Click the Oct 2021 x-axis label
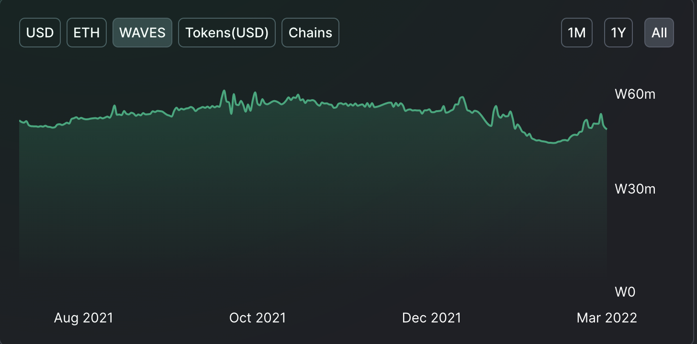The height and width of the screenshot is (344, 697). point(258,318)
